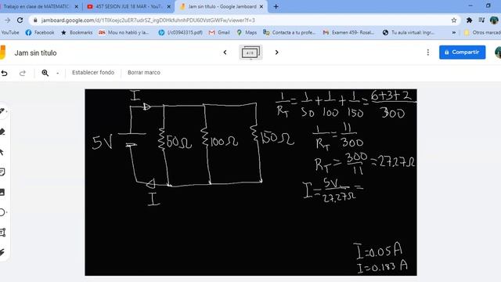This screenshot has width=501, height=282.
Task: Switch to Trabajo en clase de MATEMATIC tab
Action: [x=36, y=6]
